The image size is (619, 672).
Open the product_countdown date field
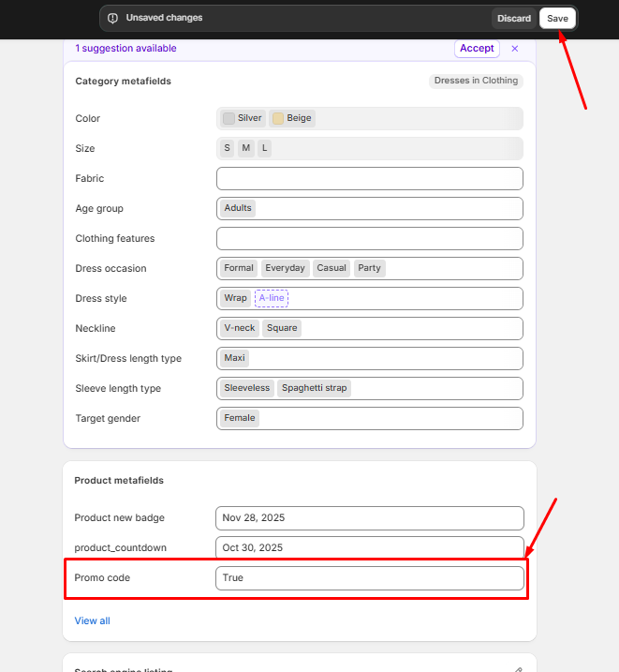[369, 548]
